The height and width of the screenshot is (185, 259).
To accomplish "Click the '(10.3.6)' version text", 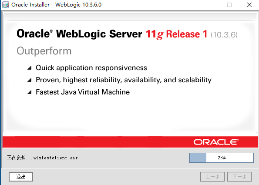I will (224, 35).
